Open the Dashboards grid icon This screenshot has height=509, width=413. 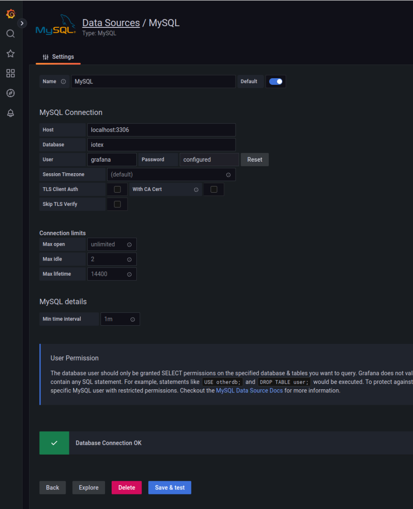tap(11, 73)
